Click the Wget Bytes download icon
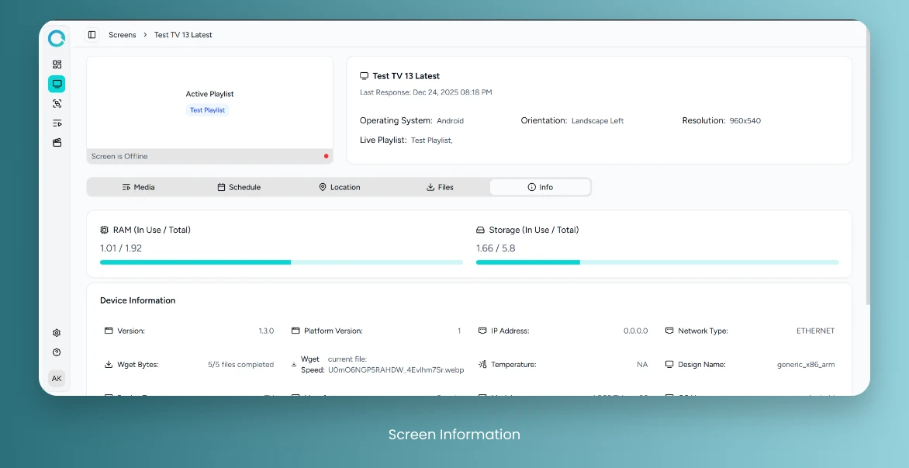Screen dimensions: 909x468 pyautogui.click(x=109, y=364)
